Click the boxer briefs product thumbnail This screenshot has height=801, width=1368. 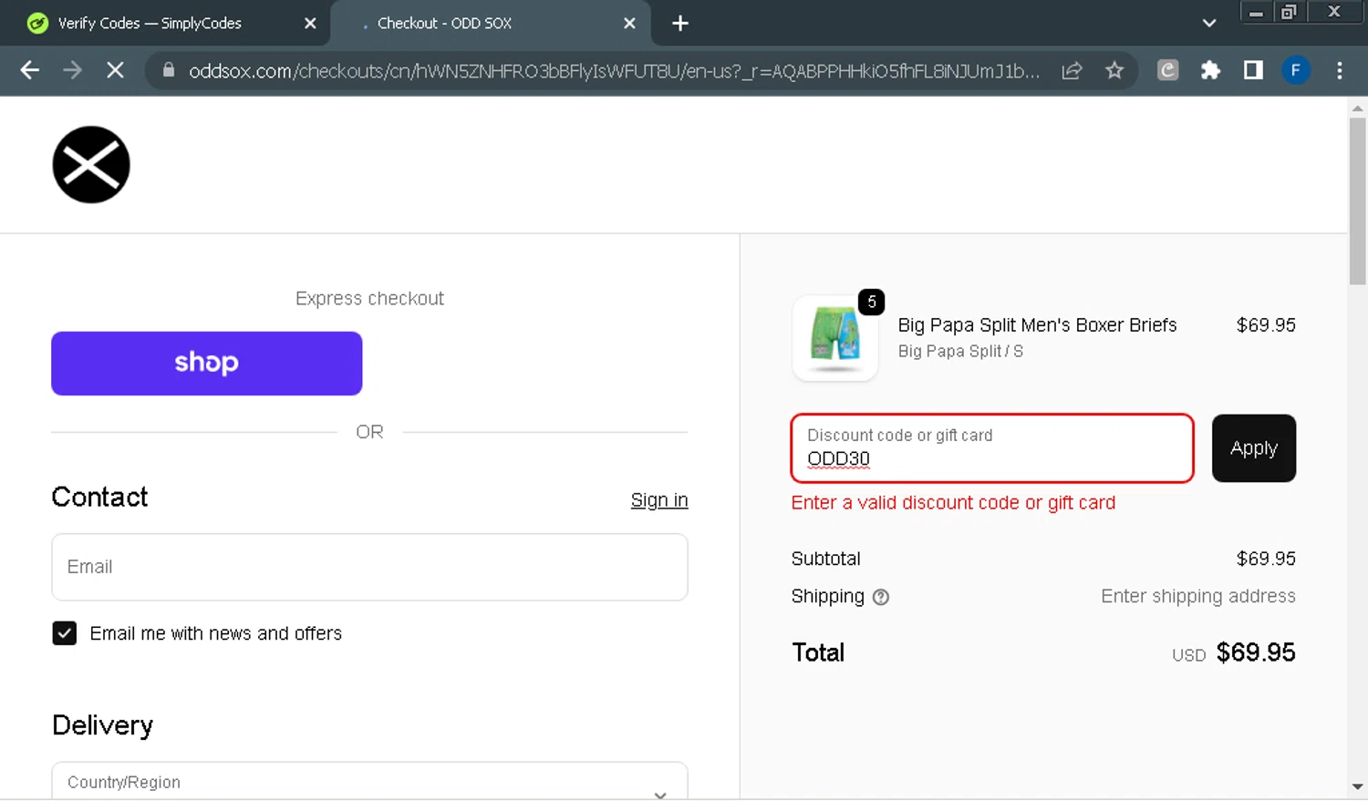pyautogui.click(x=835, y=337)
